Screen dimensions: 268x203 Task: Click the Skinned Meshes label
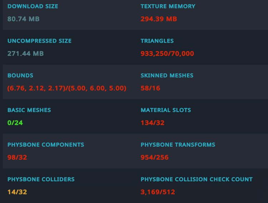coord(167,76)
